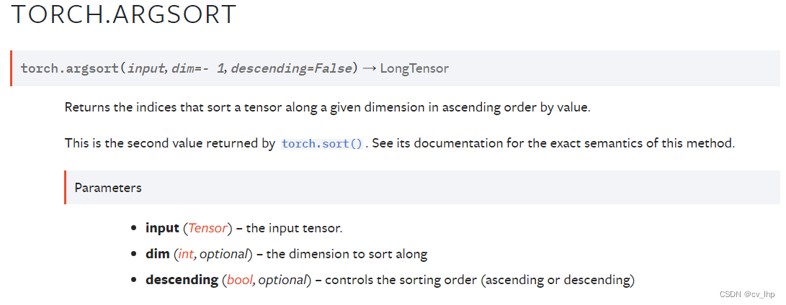Click the Parameters section header
Screen dimensions: 786x305
point(108,188)
